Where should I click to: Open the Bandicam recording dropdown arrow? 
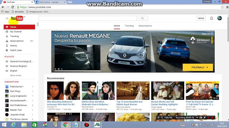(x=197, y=118)
